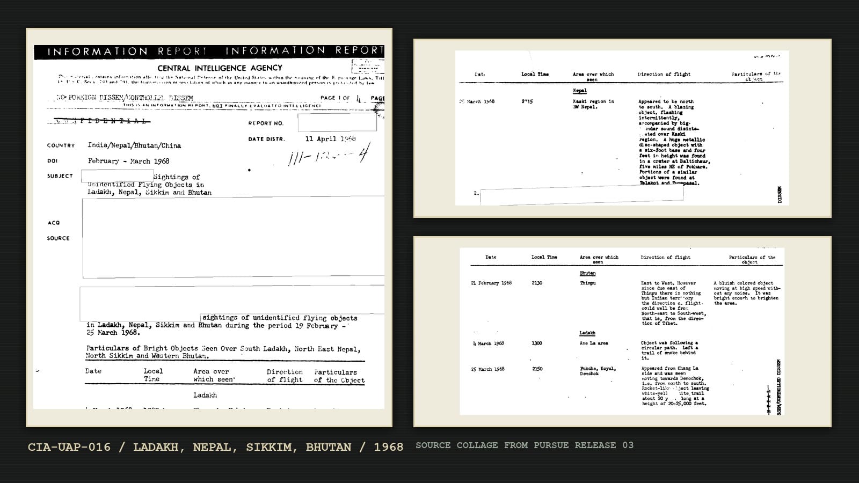
Task: Click '21 February 1968' date entry
Action: 491,283
